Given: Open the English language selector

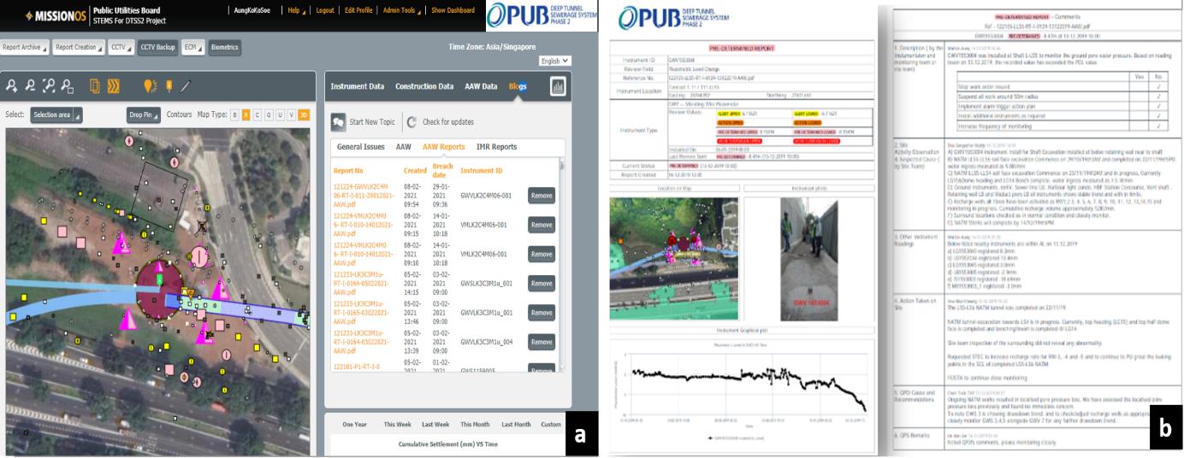Looking at the screenshot, I should (555, 62).
